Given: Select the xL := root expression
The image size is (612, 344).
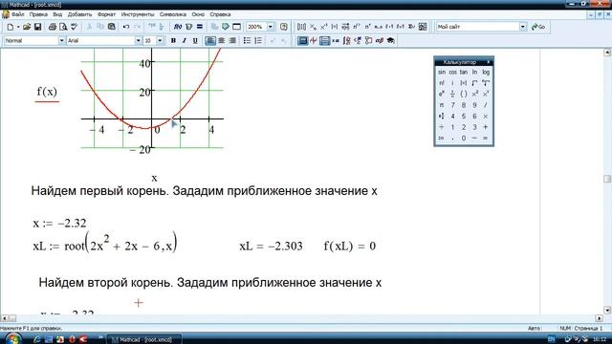Looking at the screenshot, I should tap(105, 243).
